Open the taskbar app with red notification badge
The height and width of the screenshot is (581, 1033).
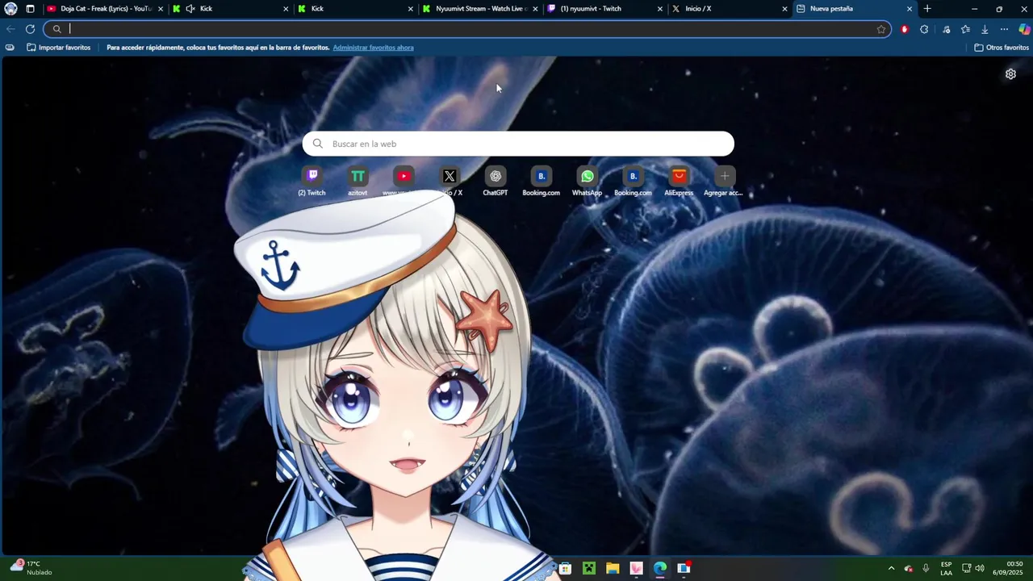684,568
